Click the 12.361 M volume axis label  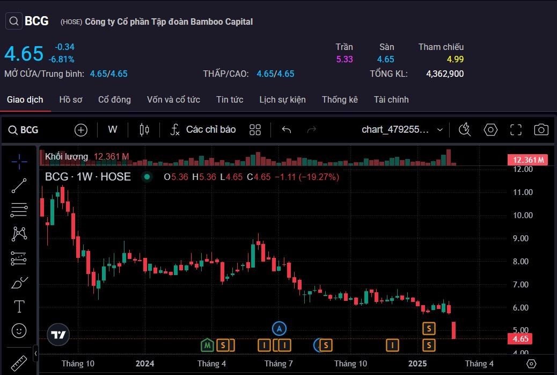pyautogui.click(x=528, y=160)
